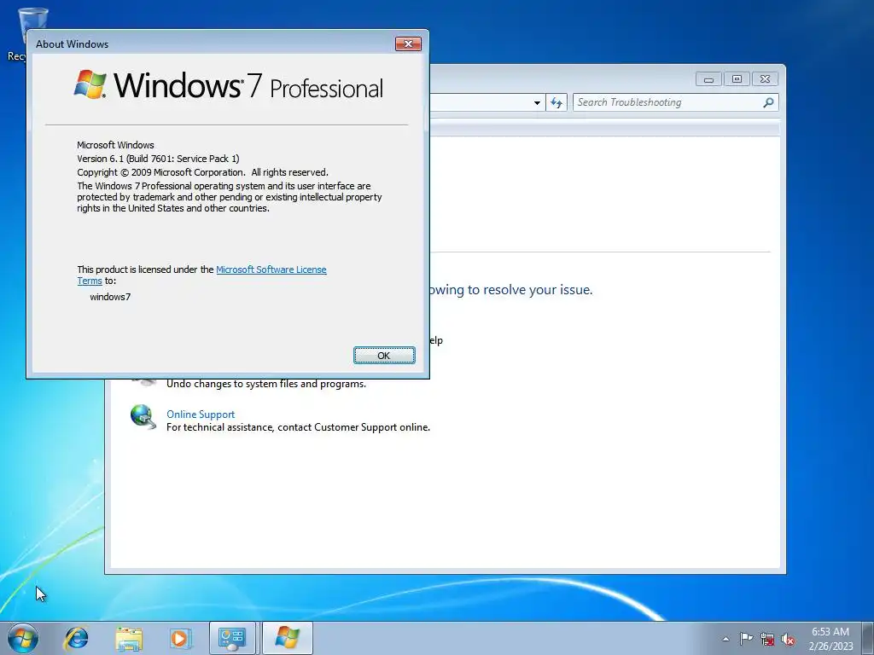Minimize the Troubleshooting window
The image size is (874, 655).
point(708,79)
